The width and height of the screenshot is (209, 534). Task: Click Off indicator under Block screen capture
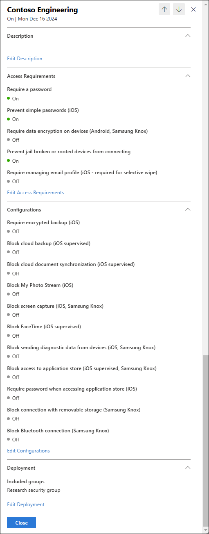pos(13,315)
